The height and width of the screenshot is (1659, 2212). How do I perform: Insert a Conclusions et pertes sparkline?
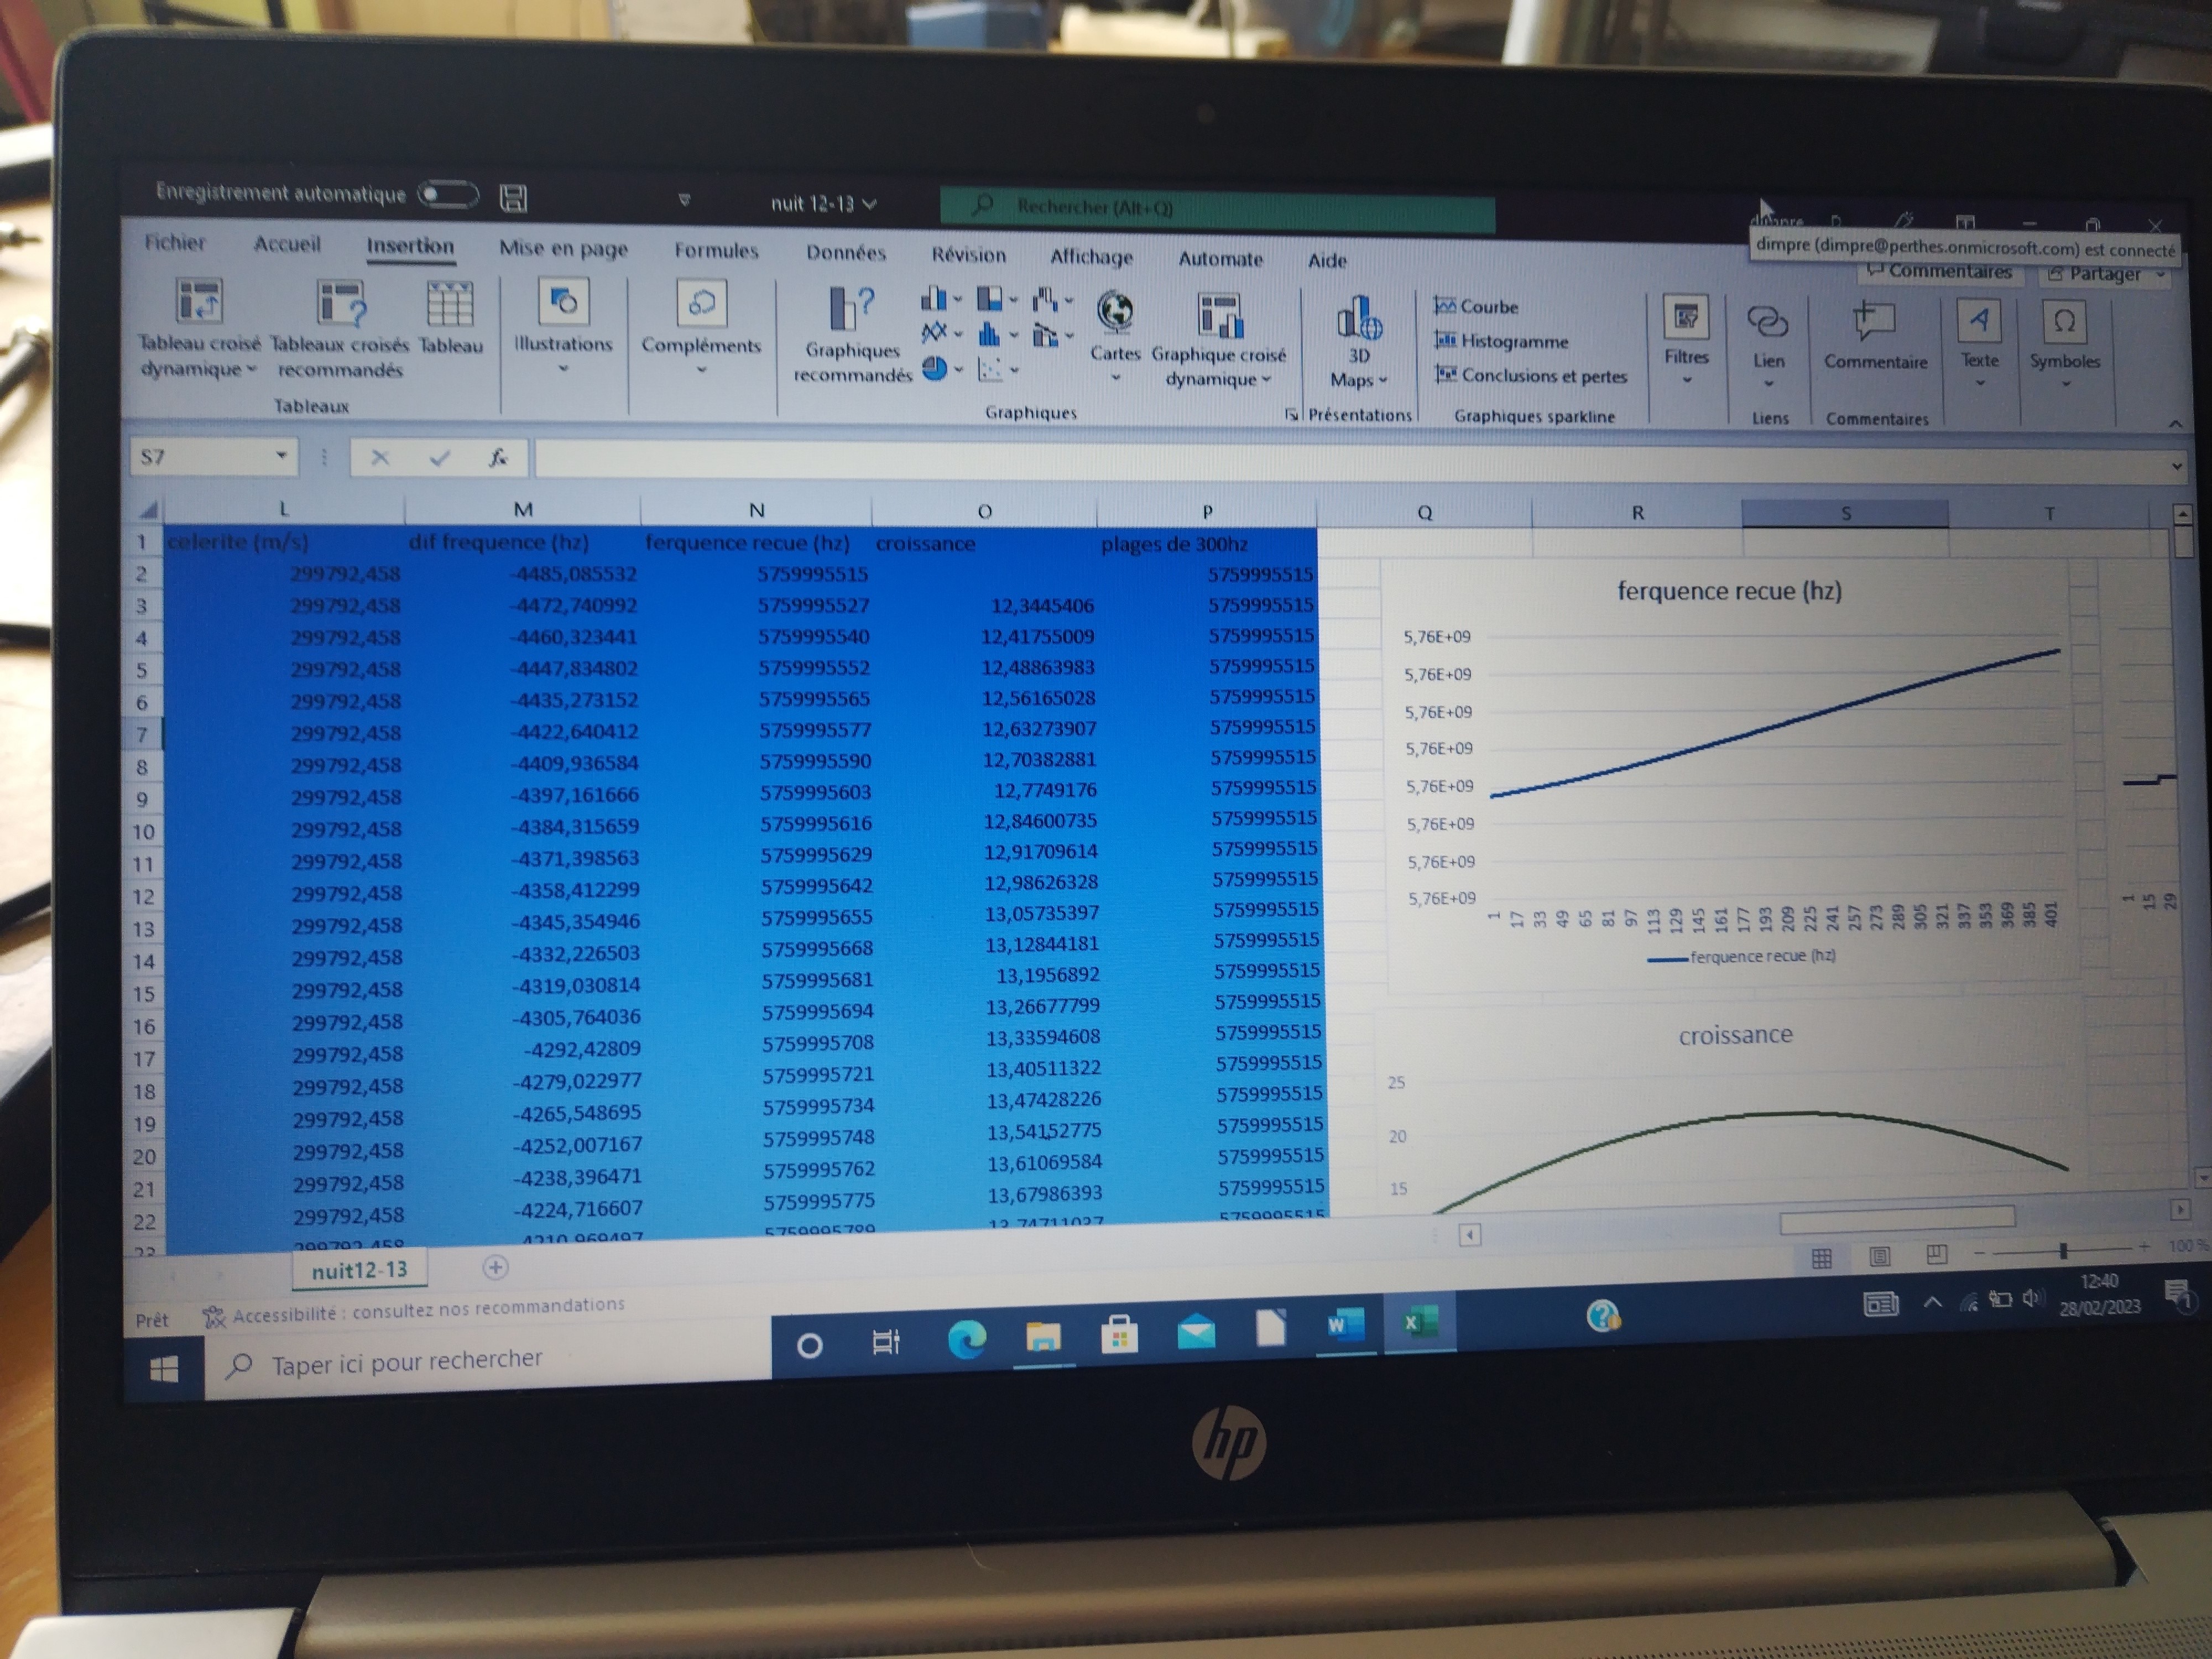[1531, 375]
